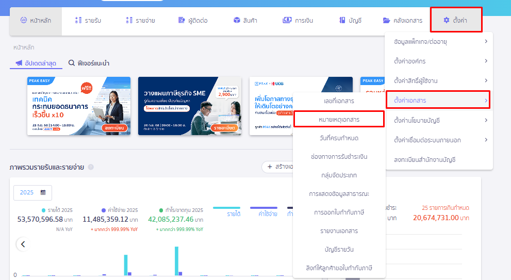Open the สินค้า products menu
Viewport: 511px width, 280px height.
(x=245, y=21)
